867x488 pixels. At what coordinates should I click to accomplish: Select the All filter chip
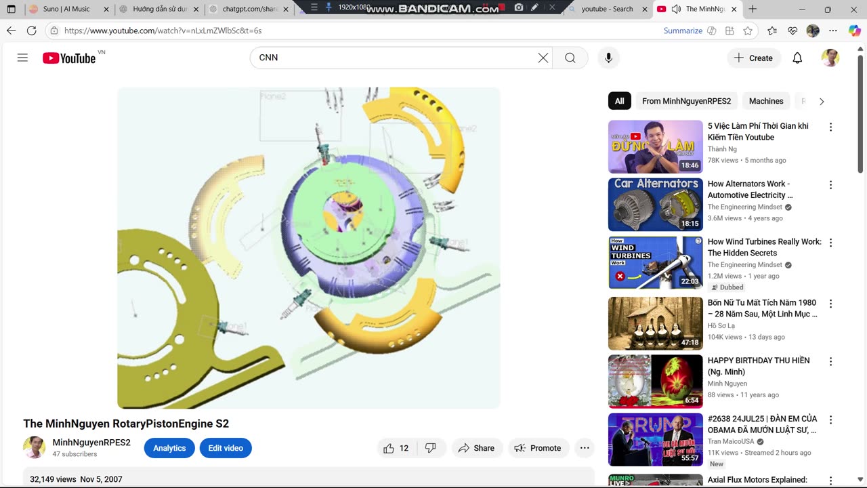point(620,101)
